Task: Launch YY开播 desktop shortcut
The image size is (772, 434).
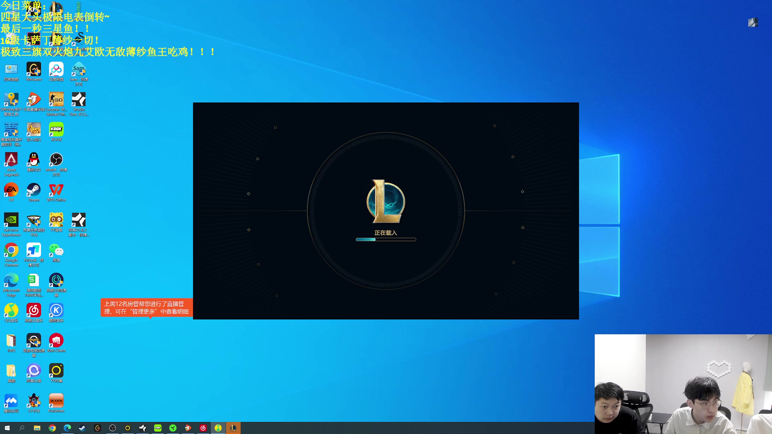Action: pos(56,373)
